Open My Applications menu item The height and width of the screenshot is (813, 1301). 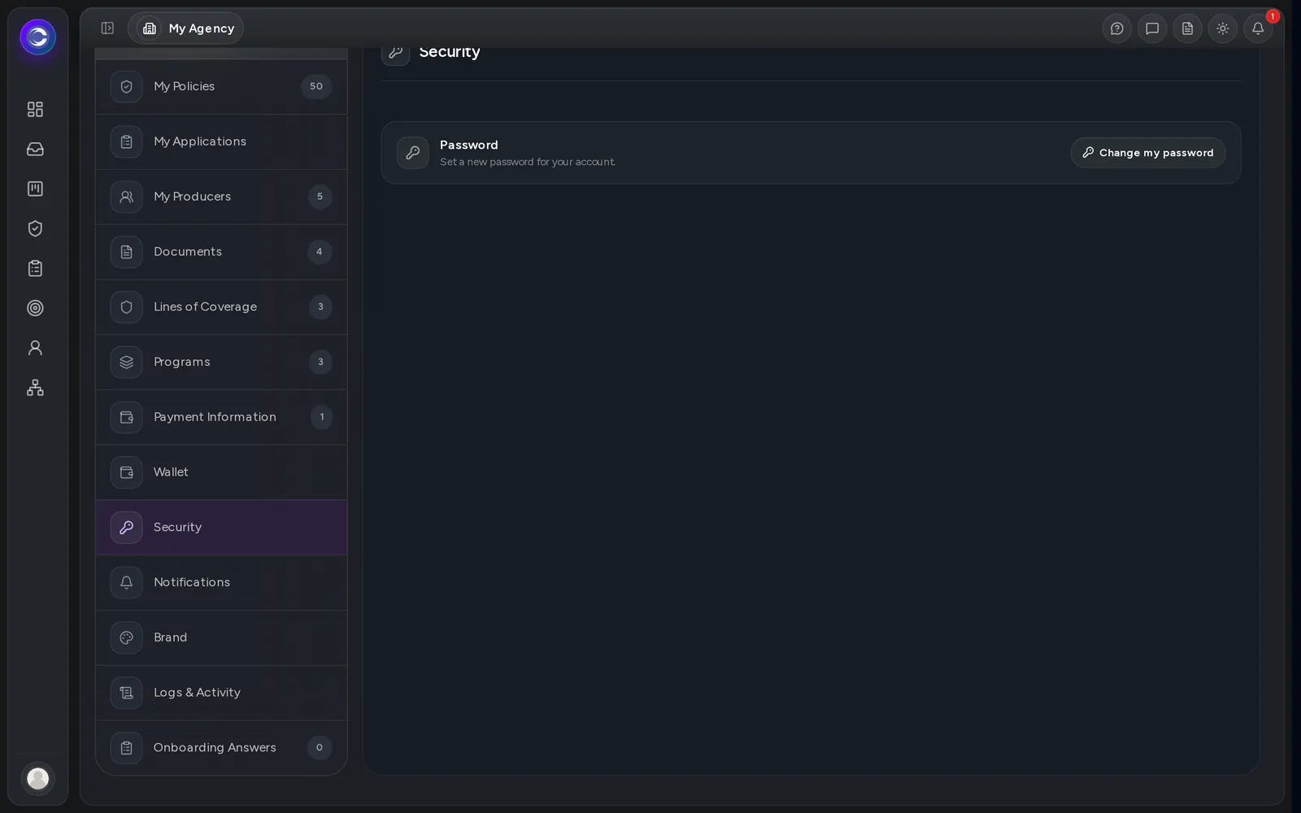(x=221, y=141)
